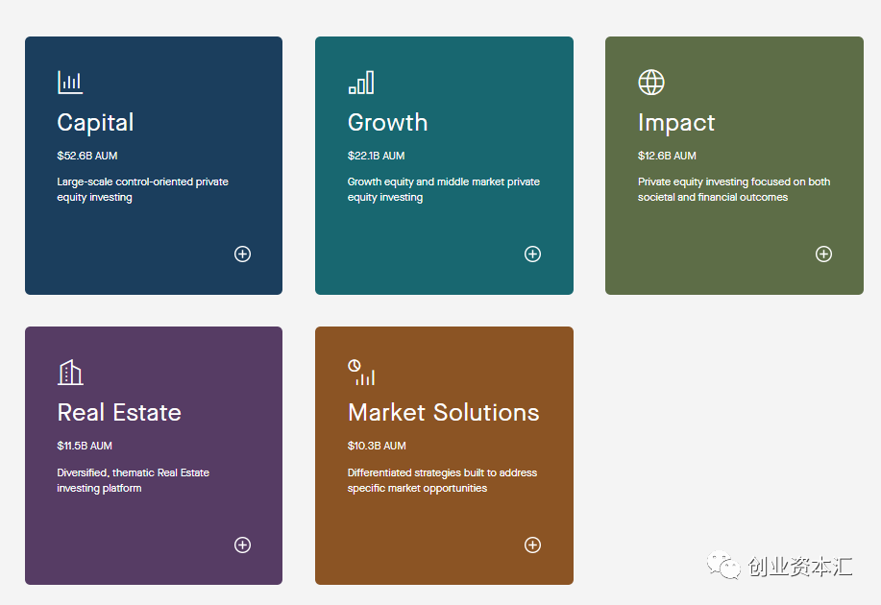This screenshot has width=881, height=605.
Task: Expand the Market Solutions card plus button
Action: 532,544
